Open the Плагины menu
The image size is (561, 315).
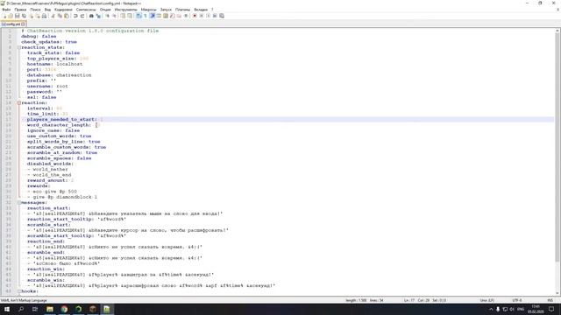tap(183, 10)
